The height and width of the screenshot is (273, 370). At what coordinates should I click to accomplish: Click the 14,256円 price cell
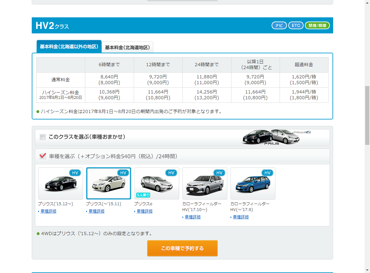tap(207, 95)
